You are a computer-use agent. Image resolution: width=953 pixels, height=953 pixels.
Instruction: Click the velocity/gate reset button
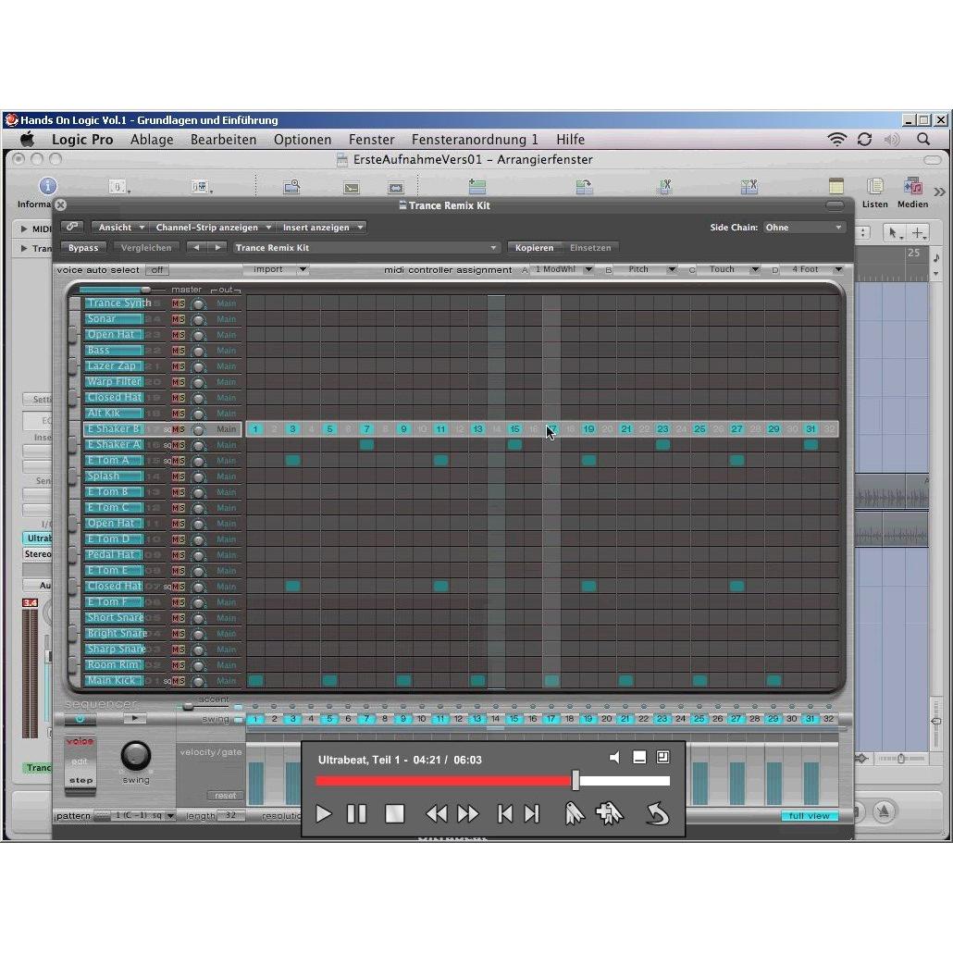226,796
